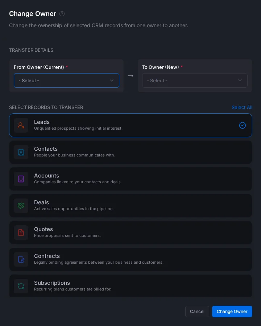
Task: Click the Deals handshake icon
Action: coord(21,206)
